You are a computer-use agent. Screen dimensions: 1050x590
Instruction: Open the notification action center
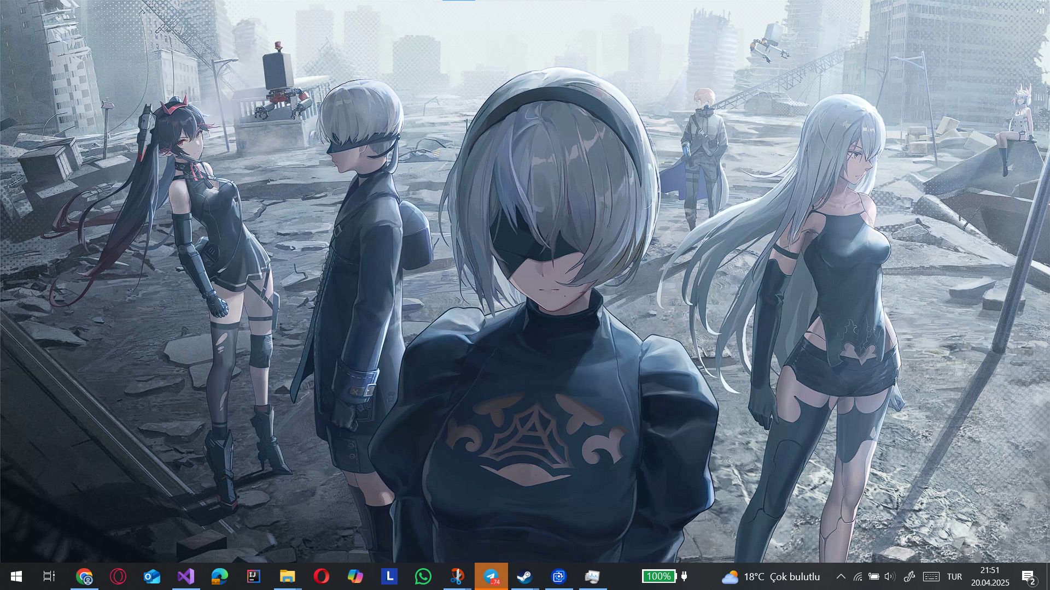1028,576
